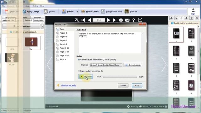Close the Record Audio dialog
The height and width of the screenshot is (113, 201).
pyautogui.click(x=142, y=24)
